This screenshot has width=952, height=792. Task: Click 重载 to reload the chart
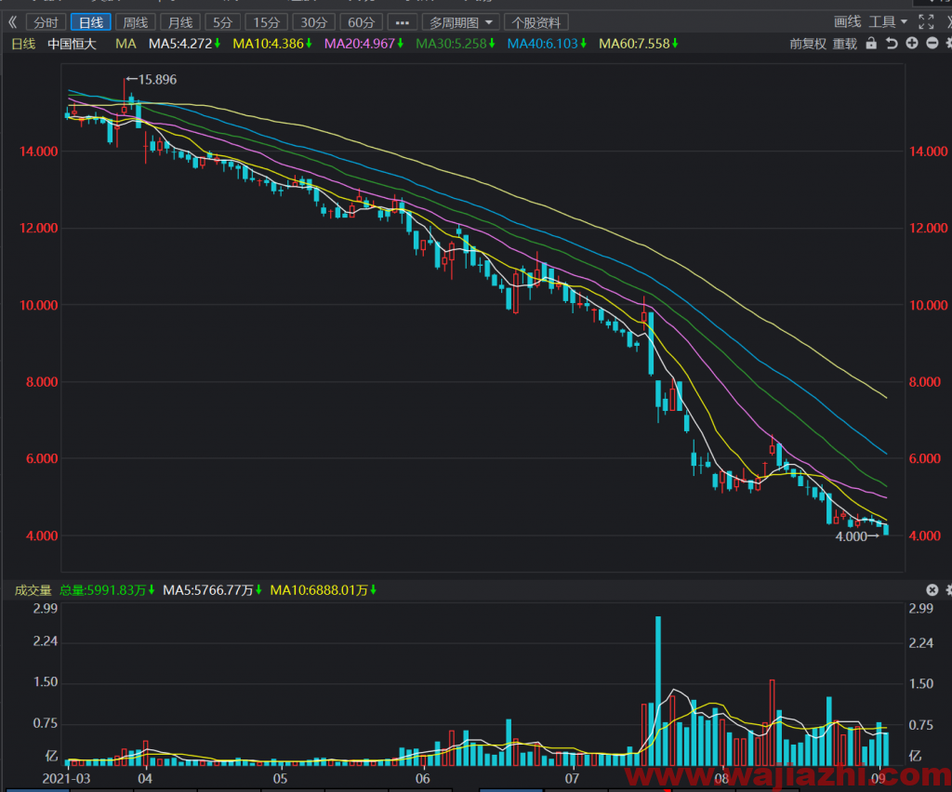click(x=844, y=44)
